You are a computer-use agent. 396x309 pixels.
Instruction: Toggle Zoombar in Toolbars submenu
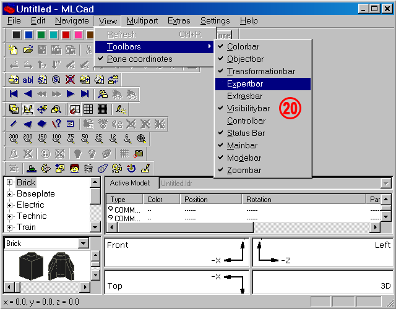[262, 171]
